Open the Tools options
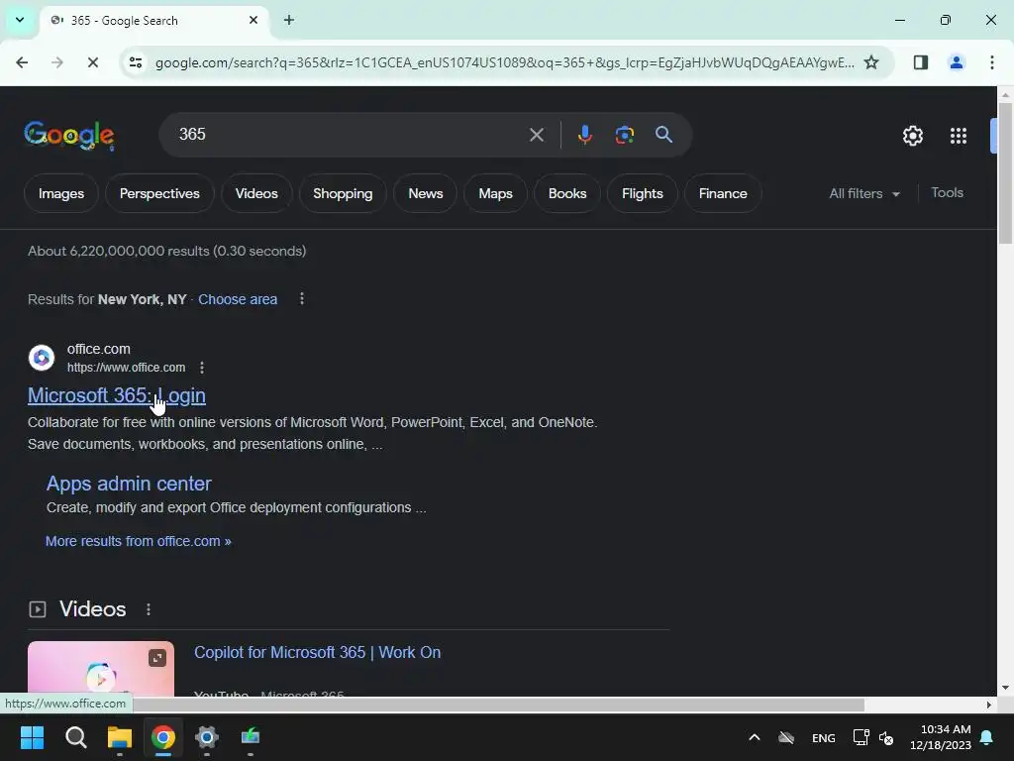Screen dimensions: 1014x761 point(947,193)
